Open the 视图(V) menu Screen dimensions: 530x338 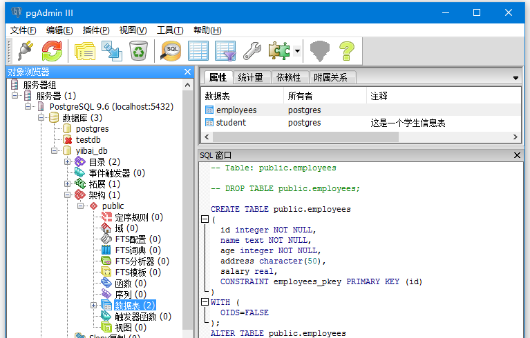(133, 30)
